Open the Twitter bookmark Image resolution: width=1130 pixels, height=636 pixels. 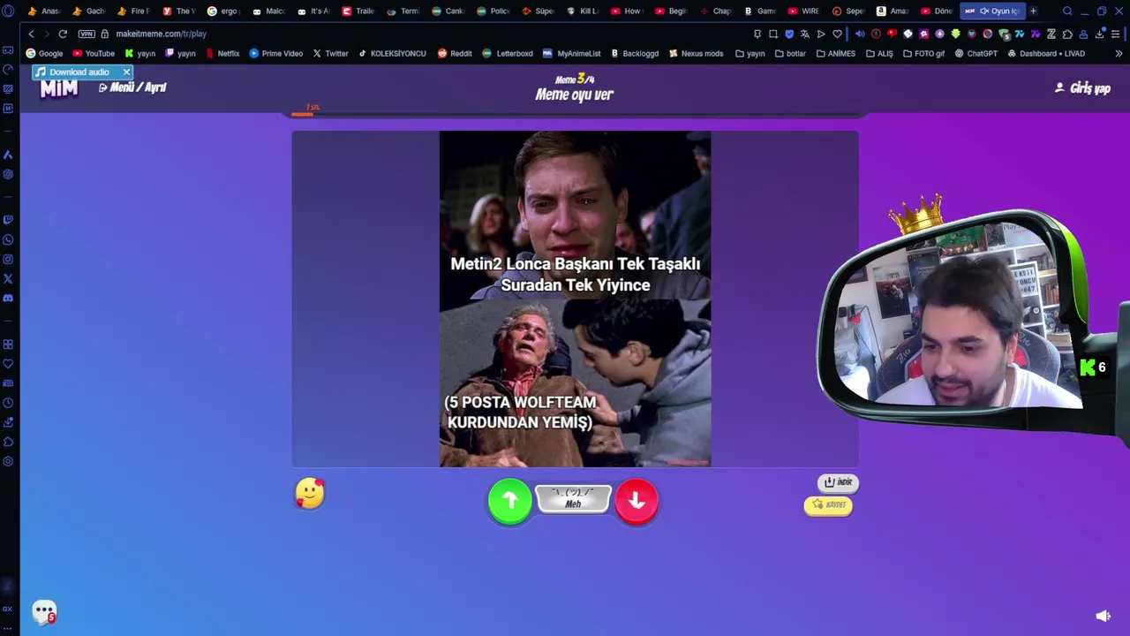[330, 54]
